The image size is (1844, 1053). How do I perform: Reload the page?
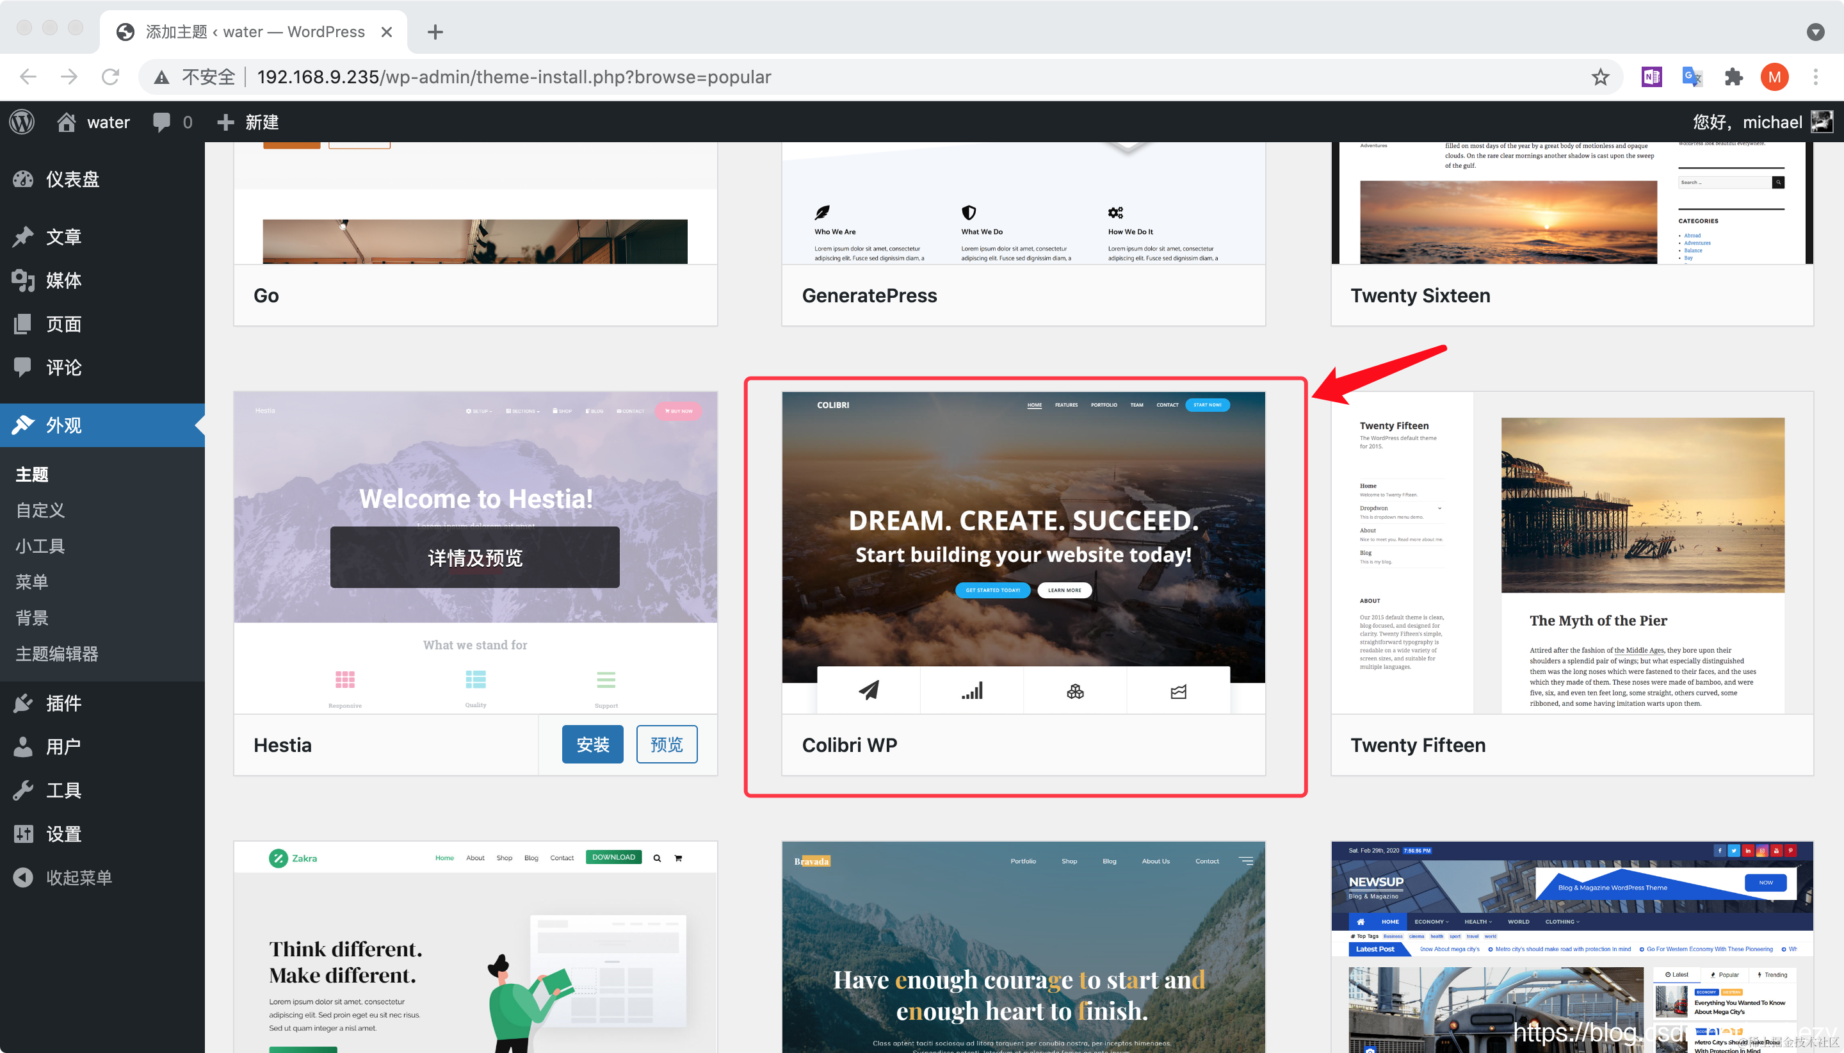[x=110, y=77]
